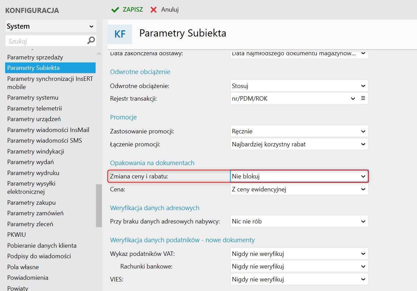Image resolution: width=417 pixels, height=291 pixels.
Task: Click the search magnifier icon
Action: (x=91, y=41)
